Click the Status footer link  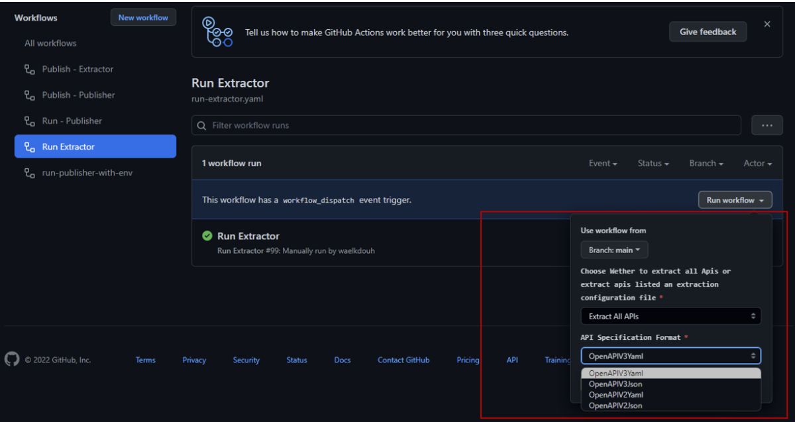297,360
